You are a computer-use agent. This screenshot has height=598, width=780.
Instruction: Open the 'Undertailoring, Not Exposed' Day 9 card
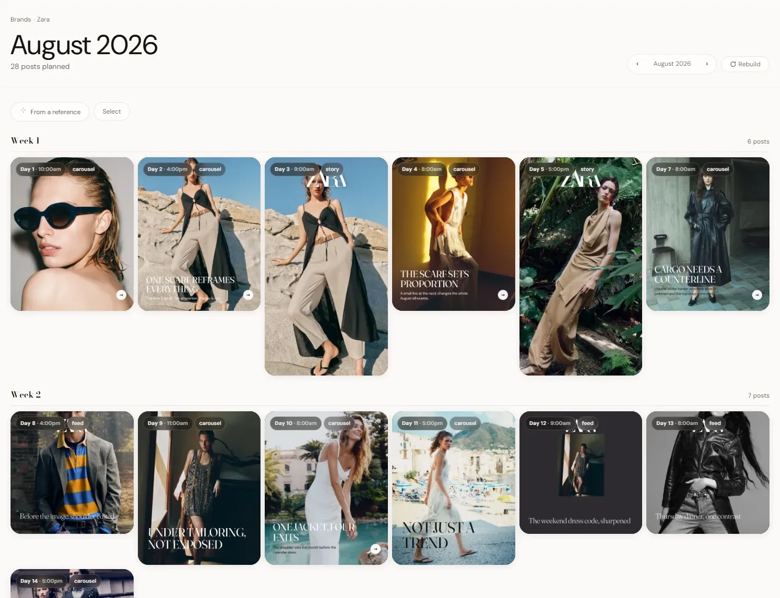point(199,488)
